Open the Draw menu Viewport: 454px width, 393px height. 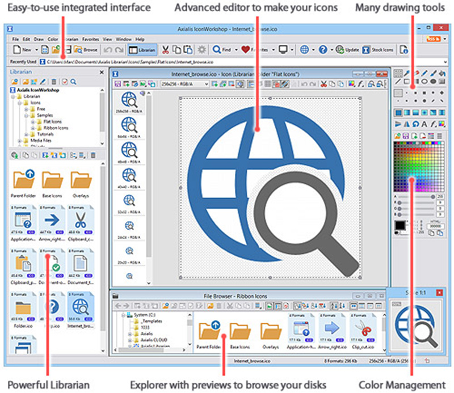pyautogui.click(x=37, y=39)
